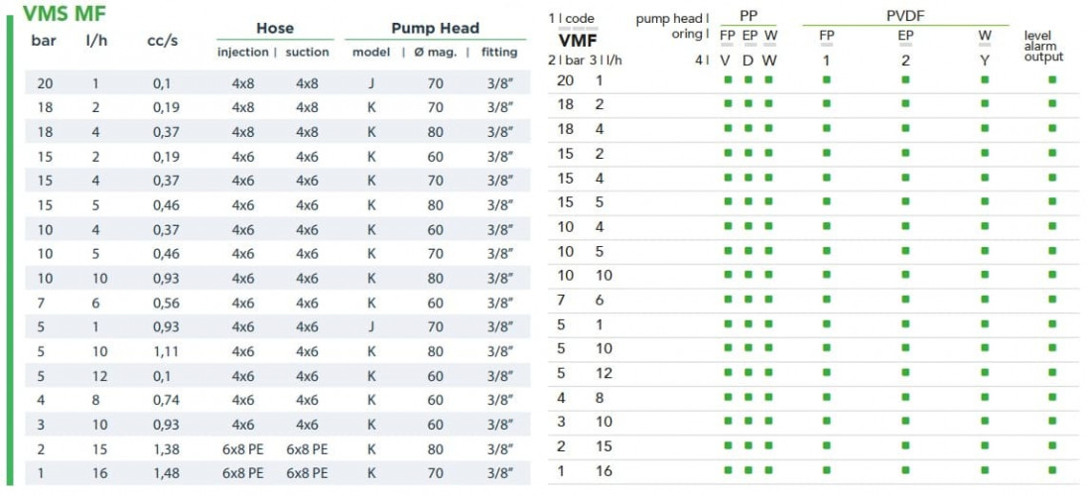Click level alarm output square in 7 bar row
This screenshot has width=1088, height=496.
[x=1052, y=300]
